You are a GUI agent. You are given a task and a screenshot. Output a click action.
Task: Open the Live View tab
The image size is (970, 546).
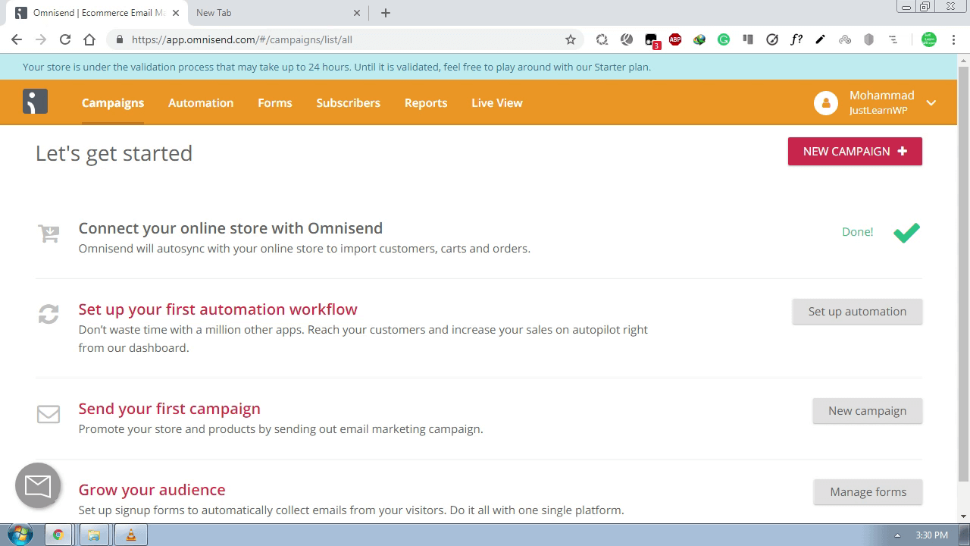tap(497, 103)
